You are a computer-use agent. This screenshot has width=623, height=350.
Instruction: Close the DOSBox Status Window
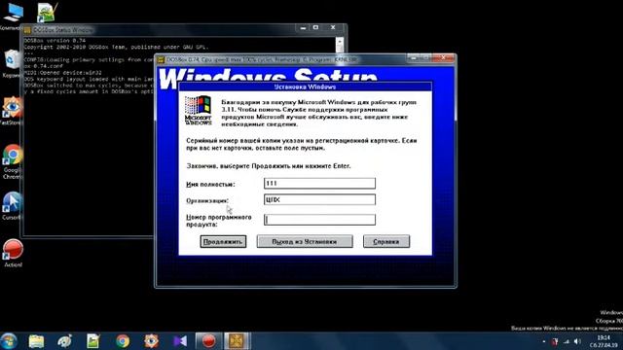tap(333, 28)
